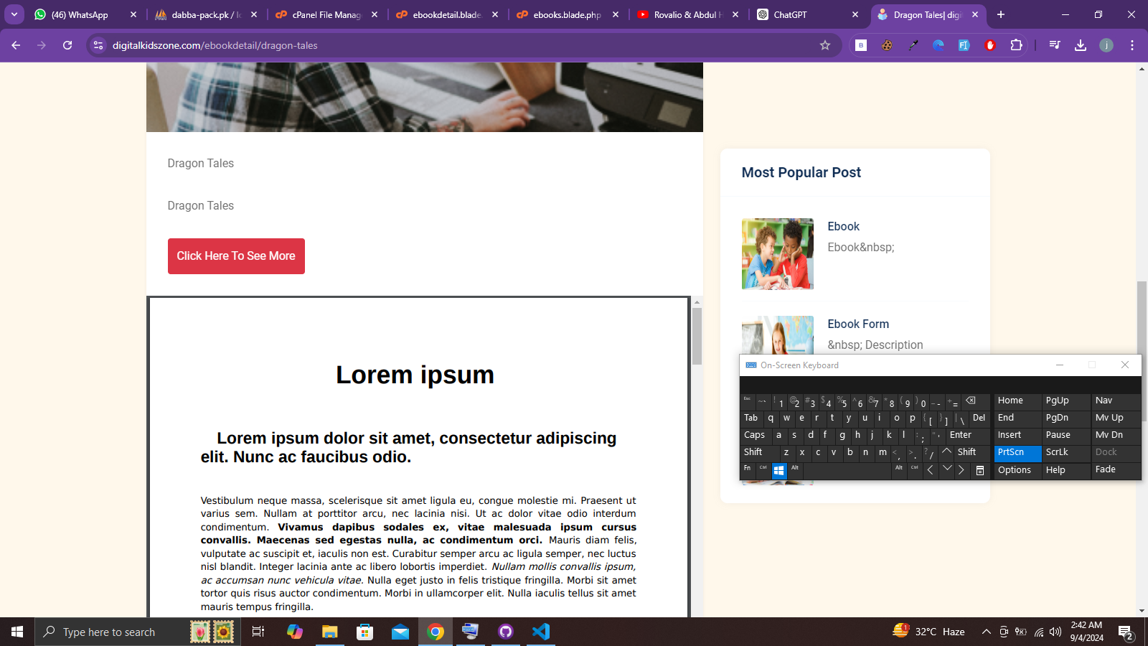This screenshot has width=1148, height=646.
Task: Toggle Caps key on On-Screen Keyboard
Action: (x=755, y=435)
